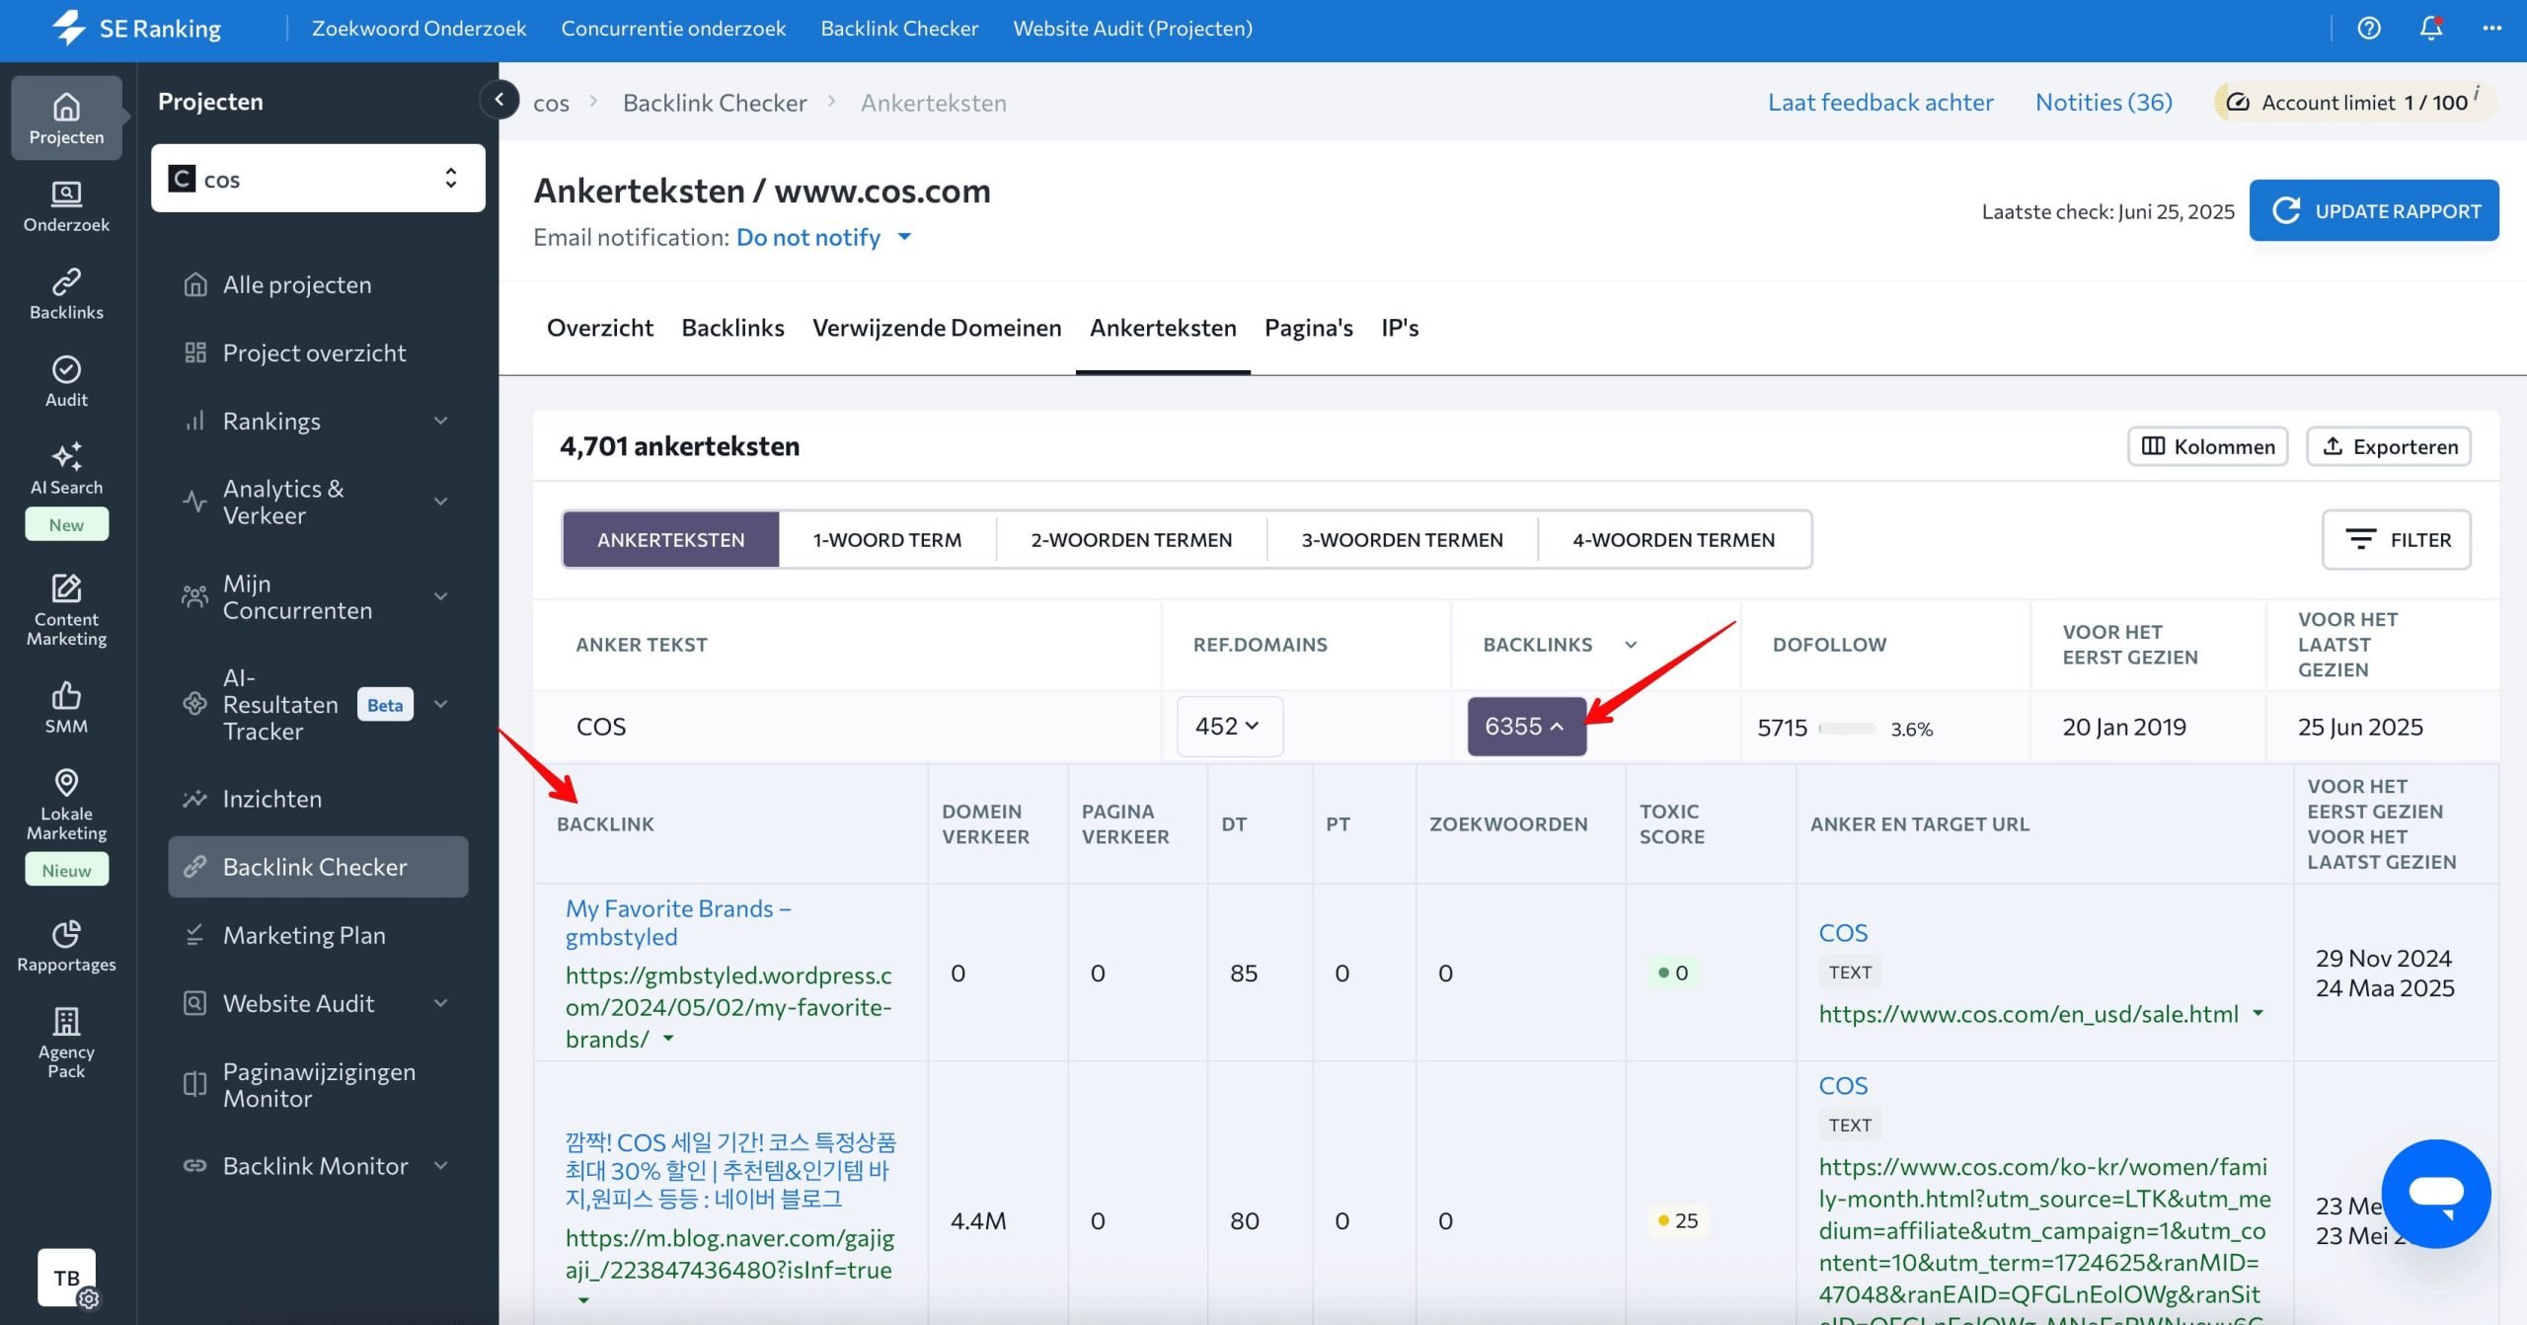Open the help question mark icon
2527x1325 pixels.
pos(2369,29)
